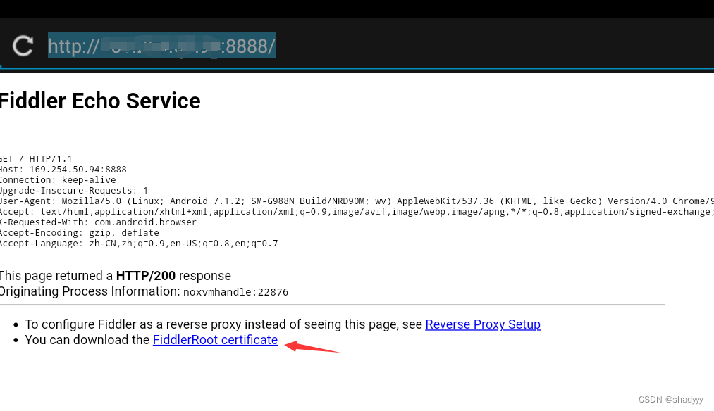714x411 pixels.
Task: Click the Fiddler Echo Service heading
Action: pyautogui.click(x=99, y=101)
